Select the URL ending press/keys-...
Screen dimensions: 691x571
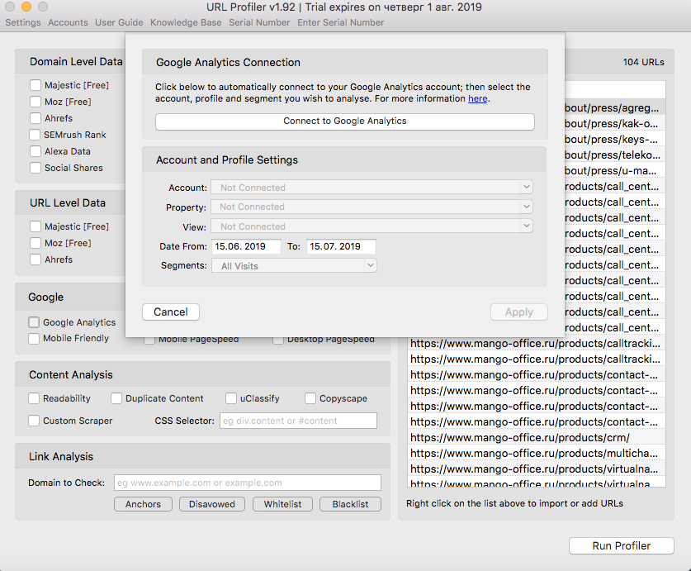tap(615, 140)
